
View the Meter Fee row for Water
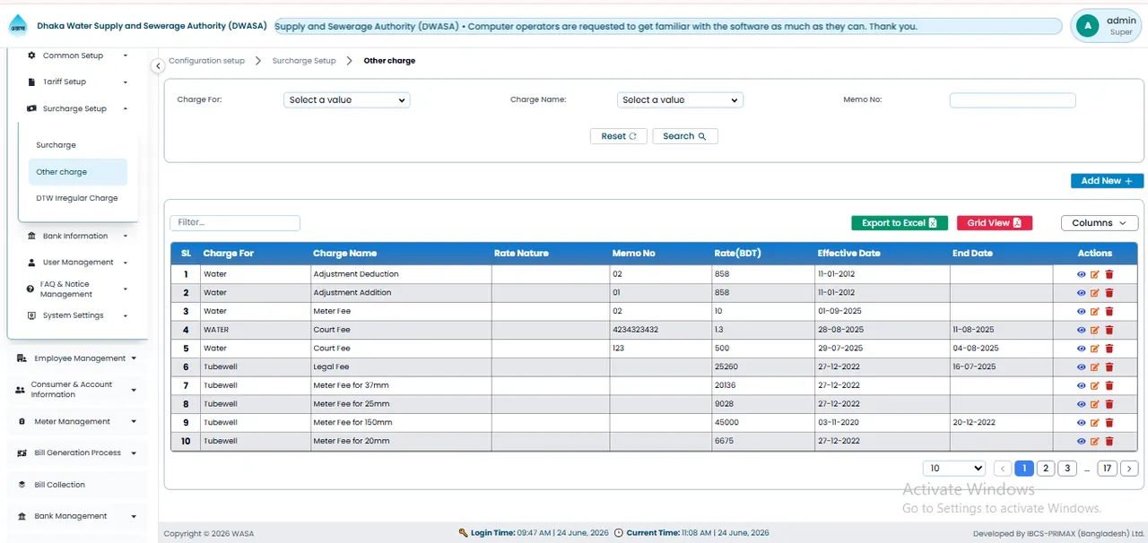[x=1081, y=311]
